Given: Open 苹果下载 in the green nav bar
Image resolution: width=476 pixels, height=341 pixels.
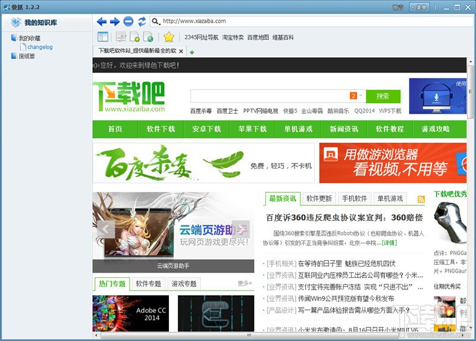Looking at the screenshot, I should (x=252, y=129).
